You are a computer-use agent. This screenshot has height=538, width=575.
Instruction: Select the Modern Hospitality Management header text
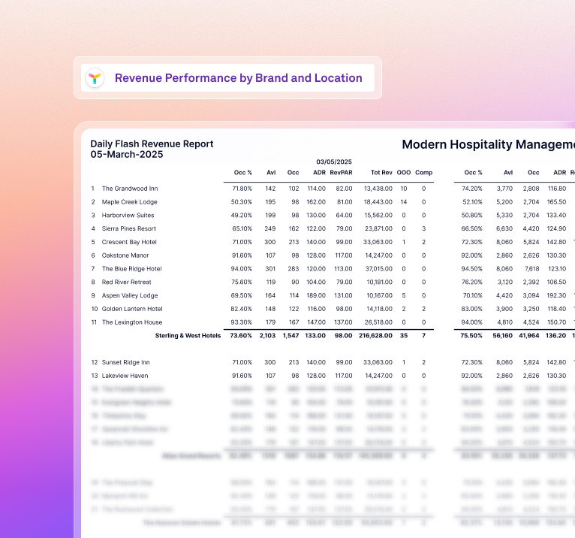[488, 144]
